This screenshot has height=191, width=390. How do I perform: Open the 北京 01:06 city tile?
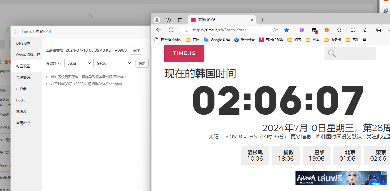(347, 155)
